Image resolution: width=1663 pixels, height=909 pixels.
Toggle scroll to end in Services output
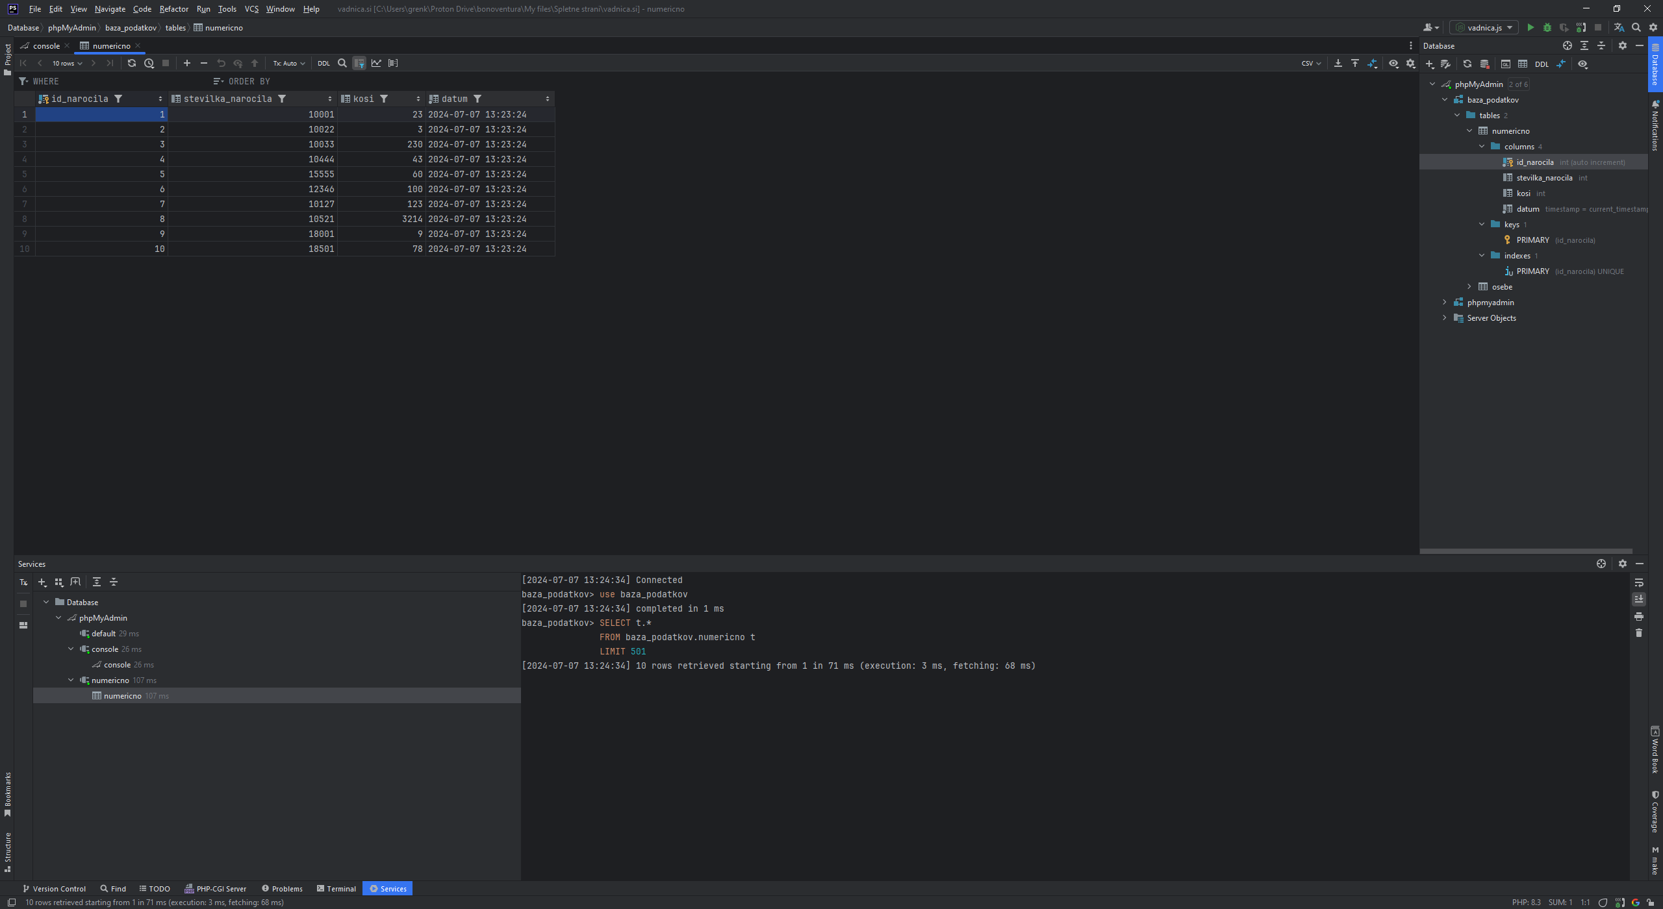[1638, 599]
